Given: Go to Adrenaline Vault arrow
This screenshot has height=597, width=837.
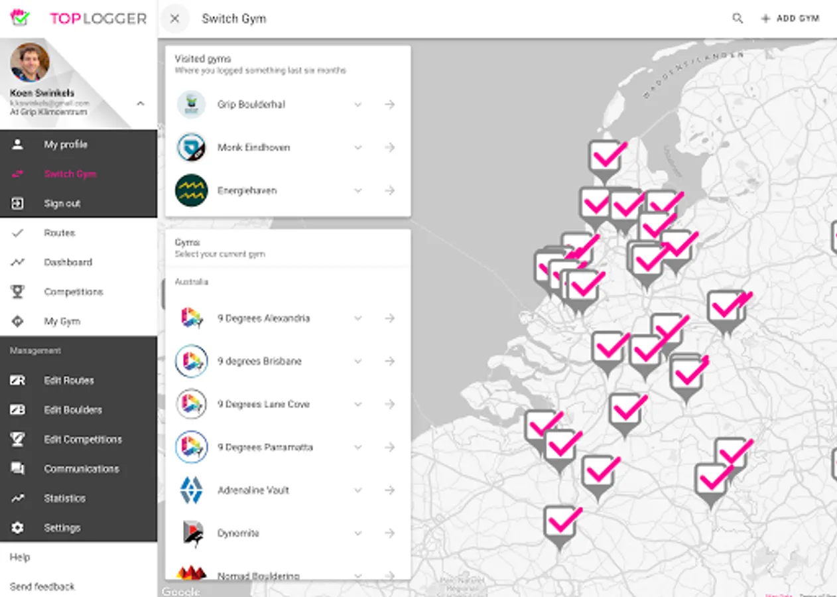Looking at the screenshot, I should [x=390, y=490].
